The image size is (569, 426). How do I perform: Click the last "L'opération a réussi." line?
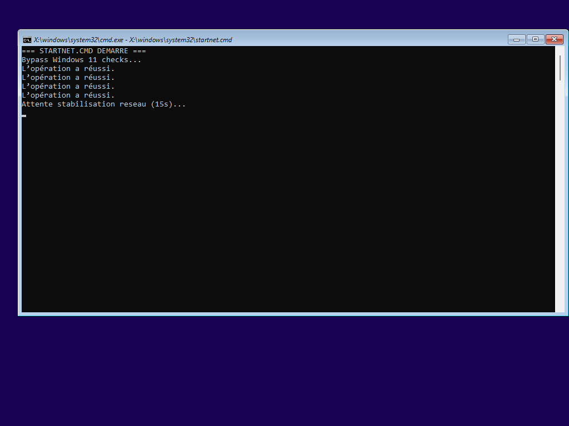pos(68,95)
